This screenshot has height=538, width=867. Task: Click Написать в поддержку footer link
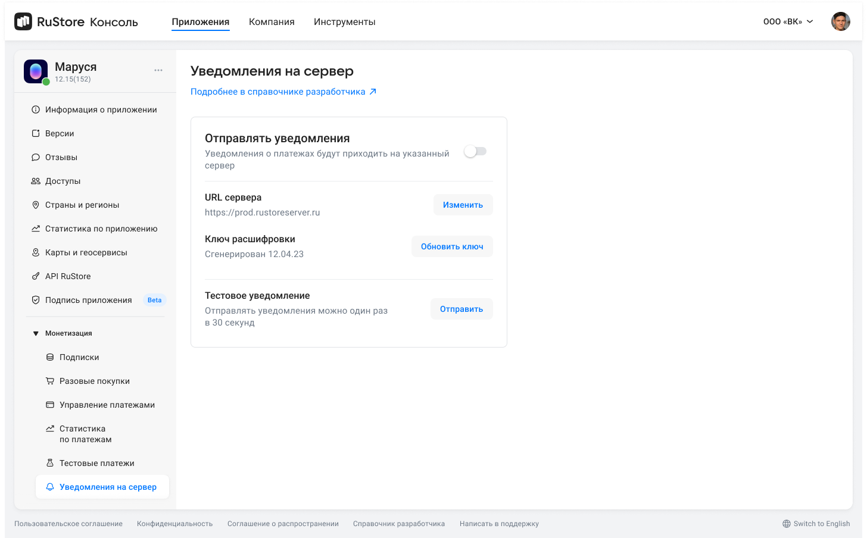point(499,524)
